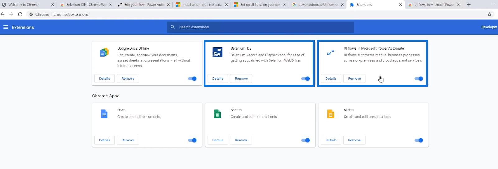Click the Google Docs Offline extension icon
498x169 pixels.
pyautogui.click(x=104, y=52)
